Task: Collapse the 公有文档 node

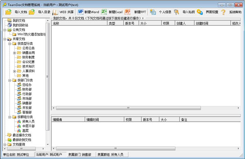Action: click(5, 30)
